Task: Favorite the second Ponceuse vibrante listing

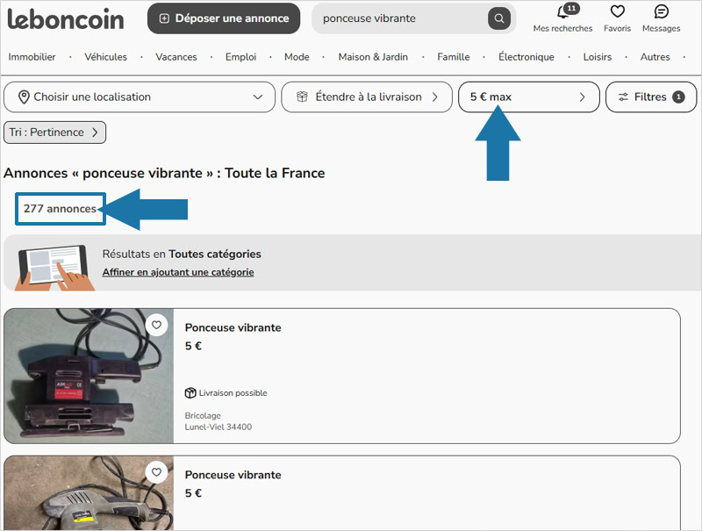Action: coord(156,472)
